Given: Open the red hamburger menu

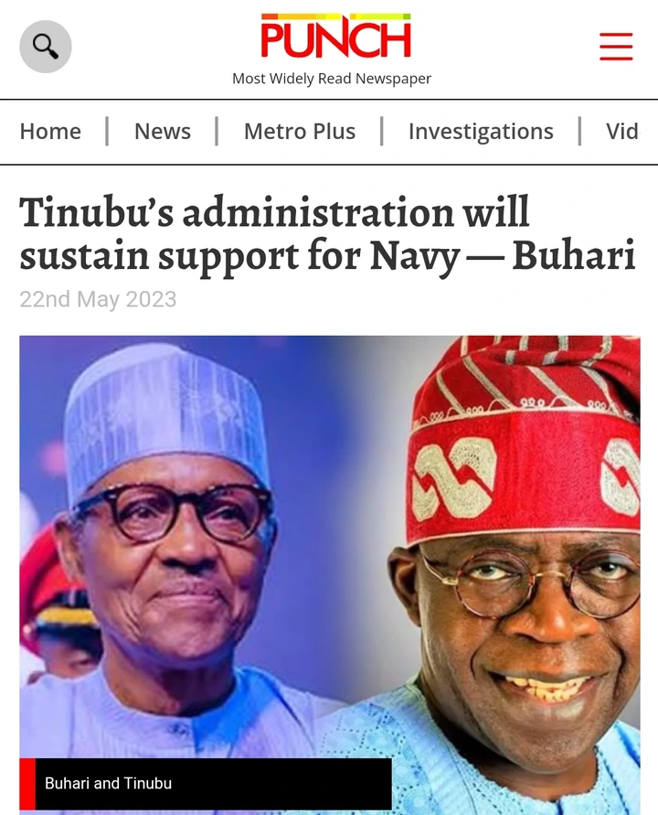Looking at the screenshot, I should click(616, 47).
